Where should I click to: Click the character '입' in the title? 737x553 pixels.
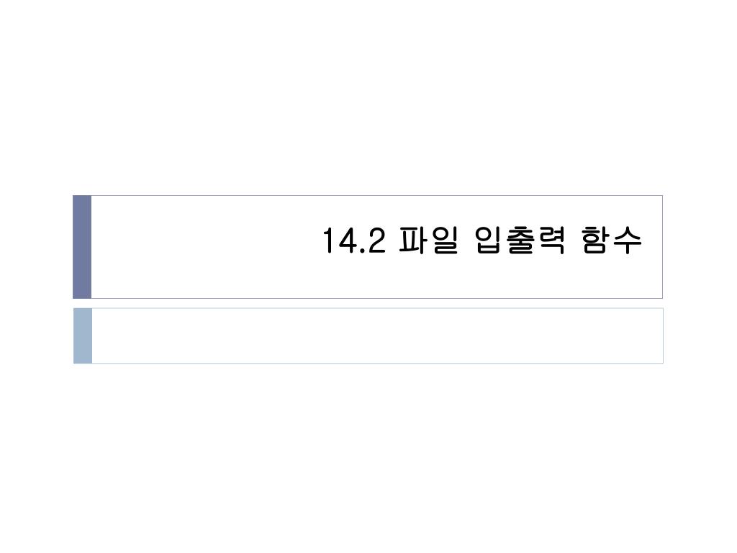tap(489, 240)
